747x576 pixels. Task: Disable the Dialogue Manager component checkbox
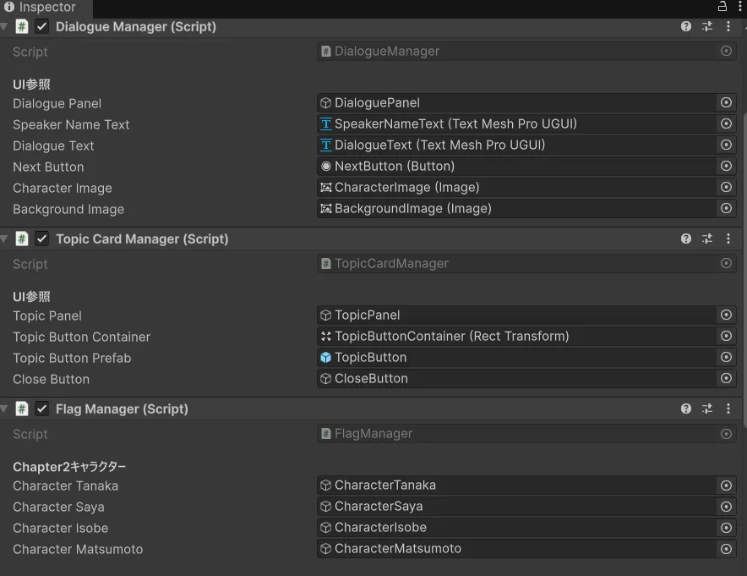(42, 26)
